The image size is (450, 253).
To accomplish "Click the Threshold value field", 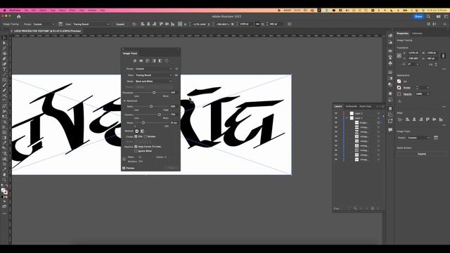I will [174, 93].
